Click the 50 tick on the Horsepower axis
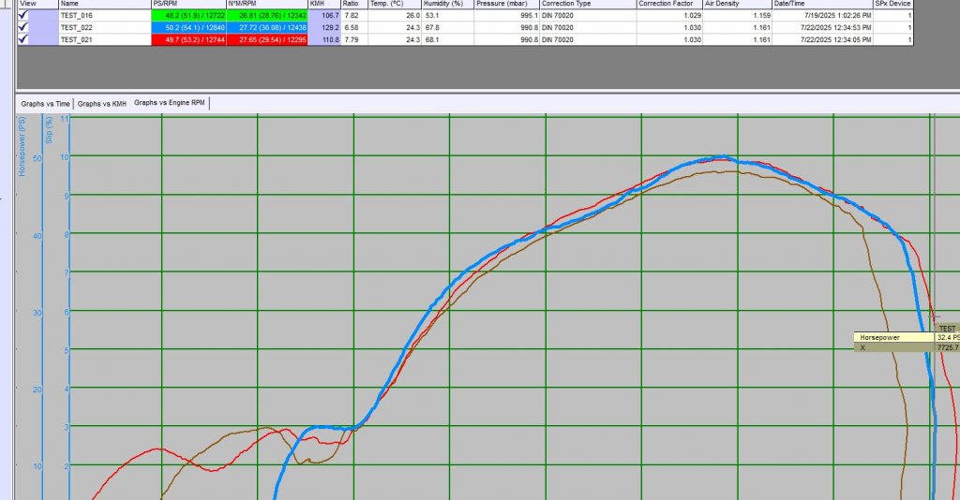Image resolution: width=960 pixels, height=500 pixels. (37, 158)
